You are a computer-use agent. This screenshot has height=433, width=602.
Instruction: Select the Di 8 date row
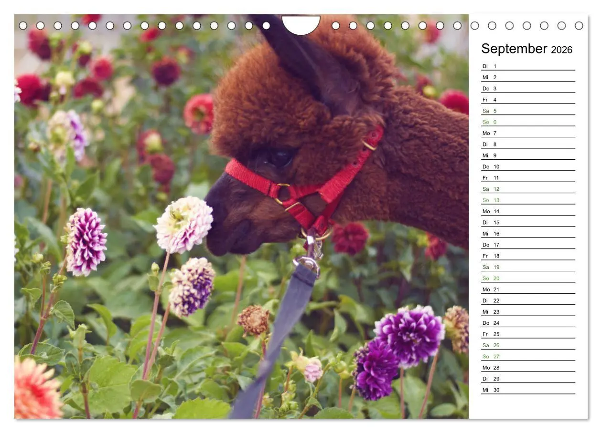pos(528,144)
